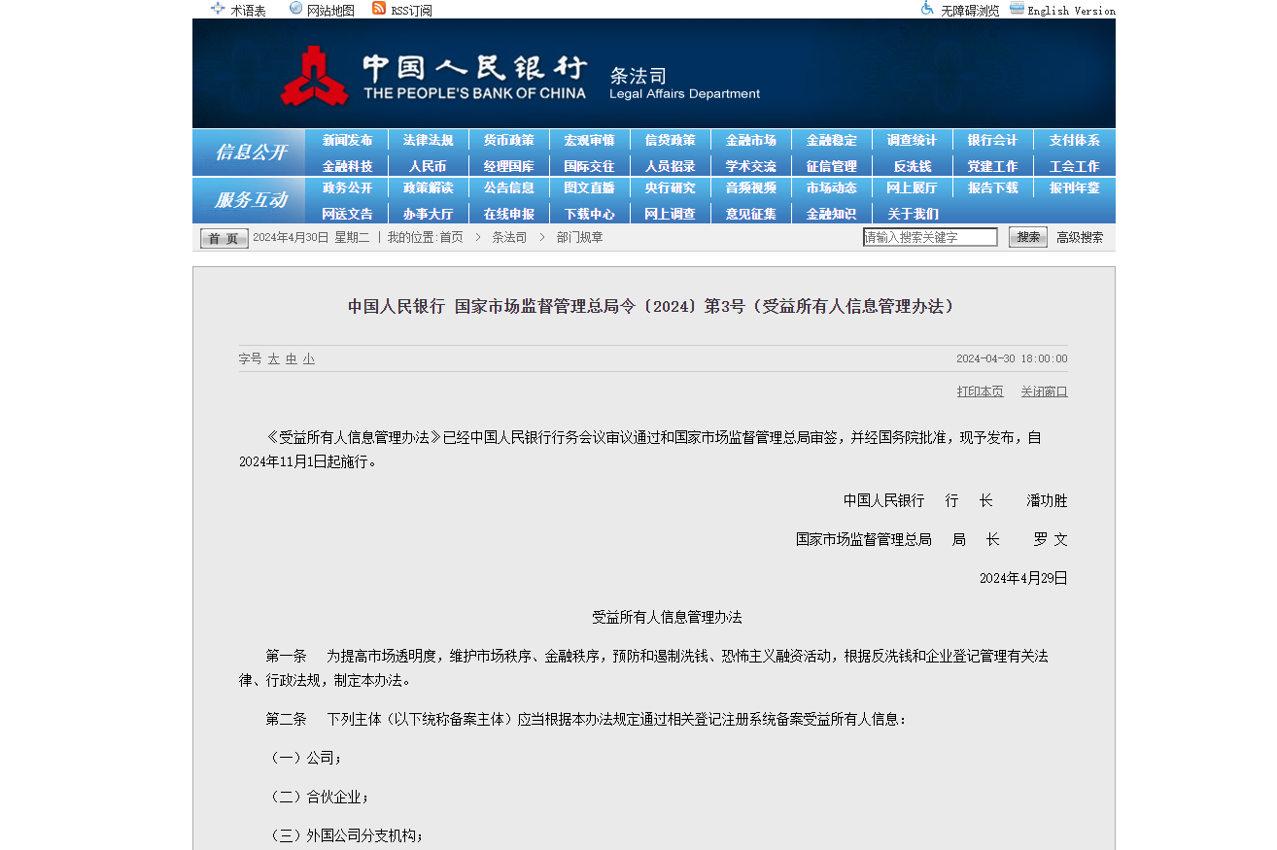Click the People's Bank of China logo

pos(314,76)
